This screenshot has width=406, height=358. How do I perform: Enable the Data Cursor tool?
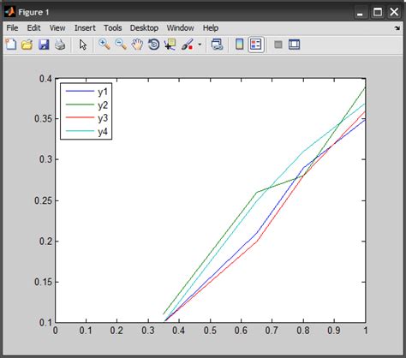click(x=170, y=45)
